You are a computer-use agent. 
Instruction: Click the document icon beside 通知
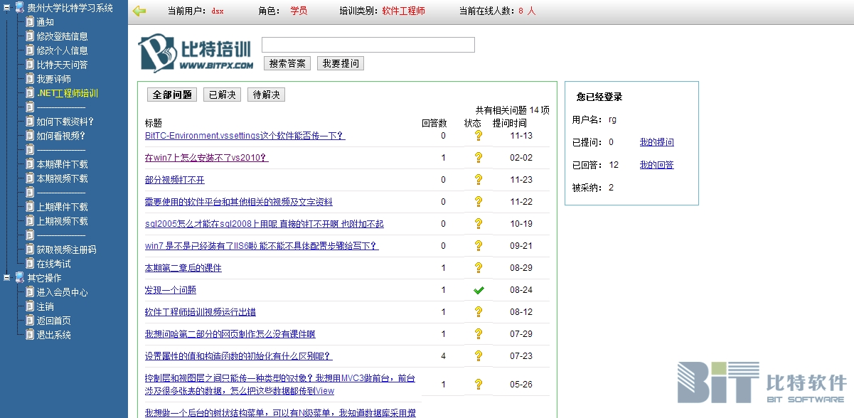30,22
